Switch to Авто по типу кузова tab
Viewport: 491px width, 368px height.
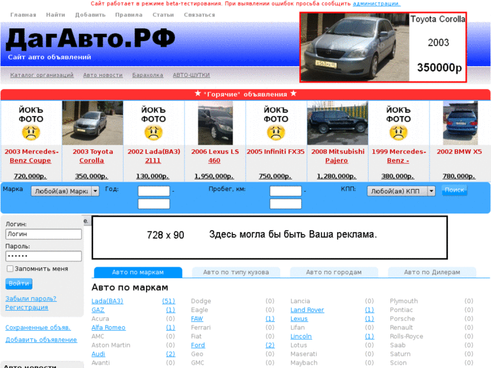pos(236,272)
